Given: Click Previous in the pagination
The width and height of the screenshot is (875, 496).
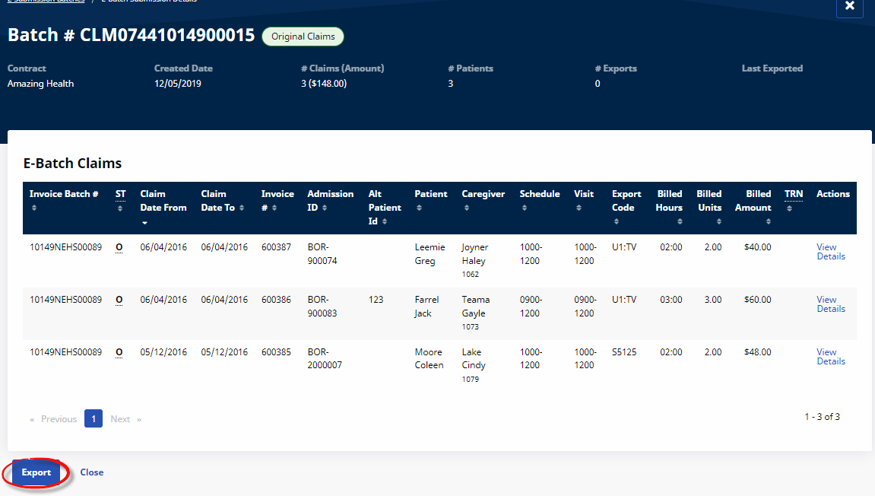Looking at the screenshot, I should point(54,419).
